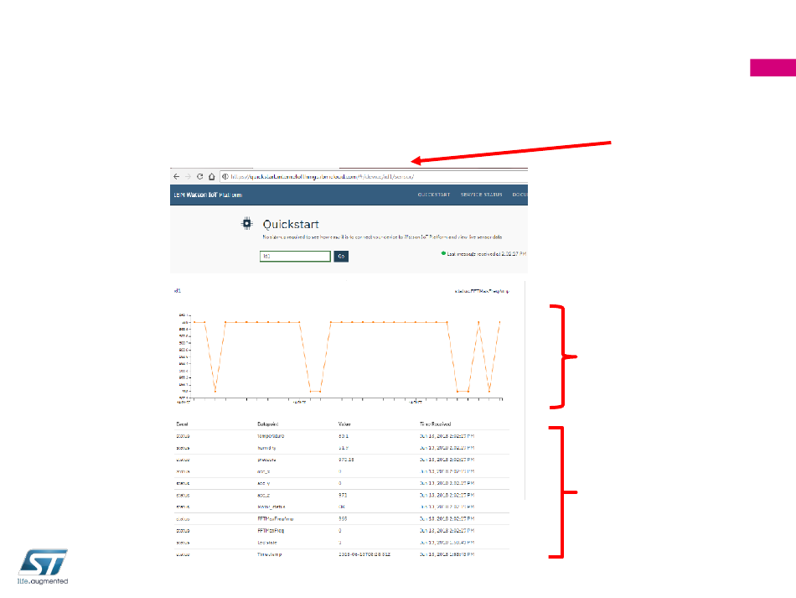Click the last message received status text
The height and width of the screenshot is (598, 796).
click(x=486, y=253)
